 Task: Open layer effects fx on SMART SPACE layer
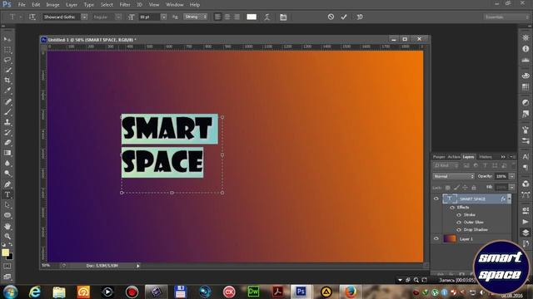click(503, 199)
